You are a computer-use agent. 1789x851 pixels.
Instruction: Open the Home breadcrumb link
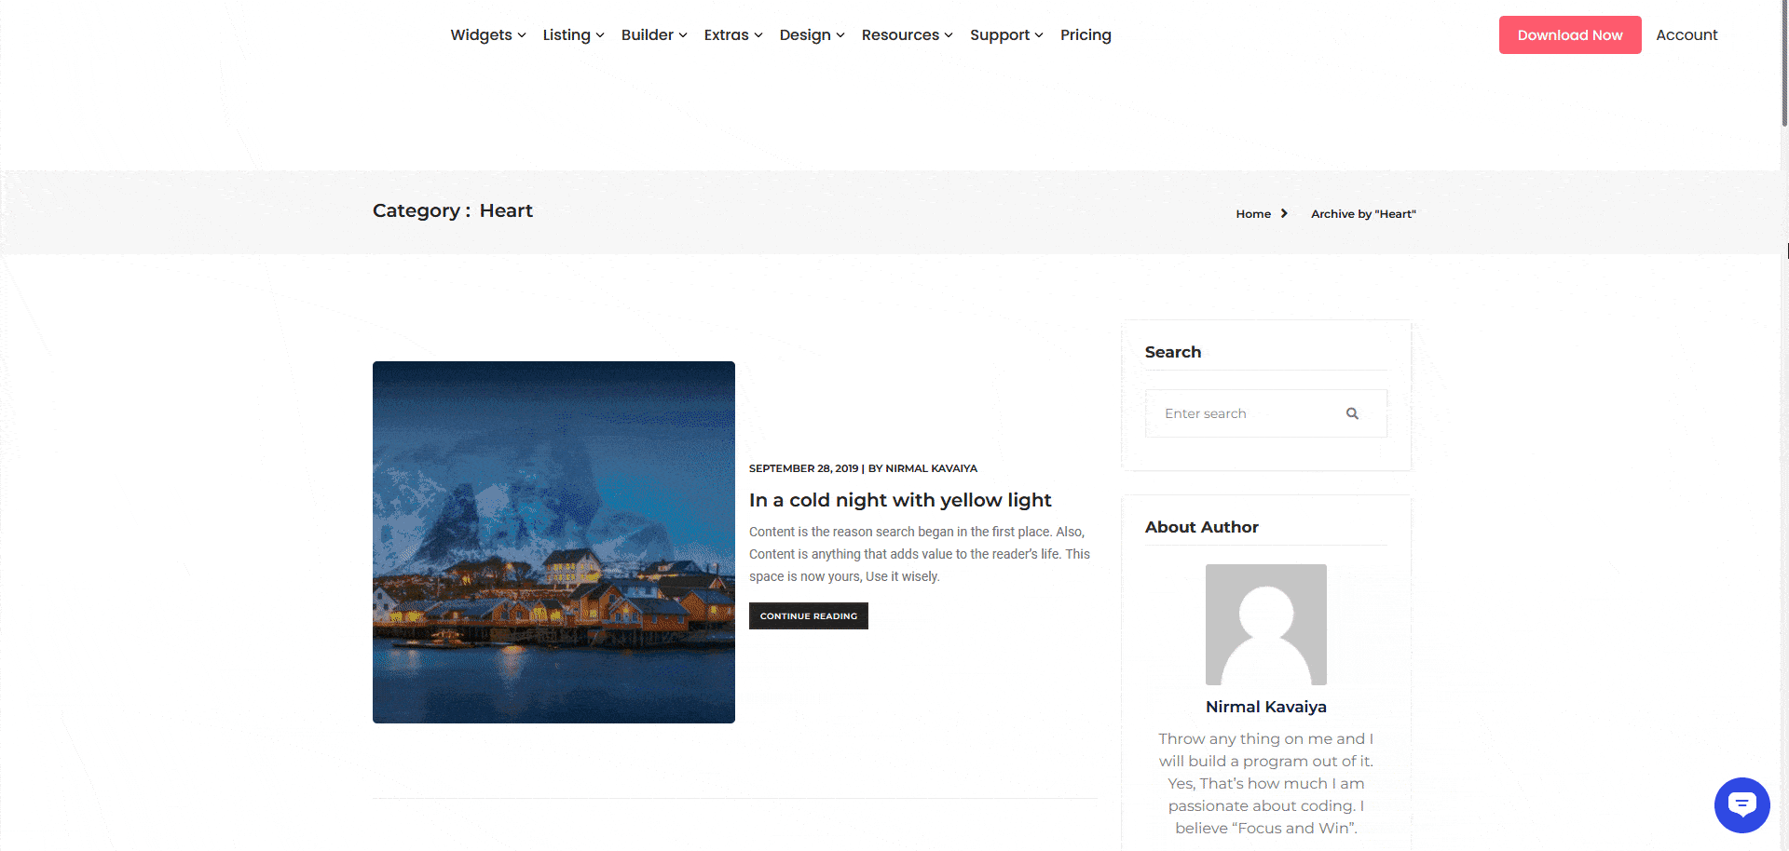click(x=1252, y=213)
